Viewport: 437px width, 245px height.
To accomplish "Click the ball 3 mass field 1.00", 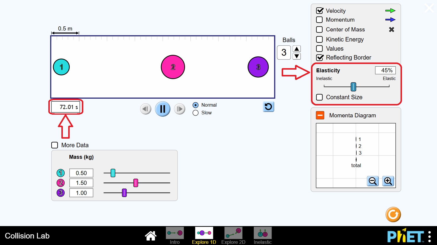I will (x=81, y=193).
